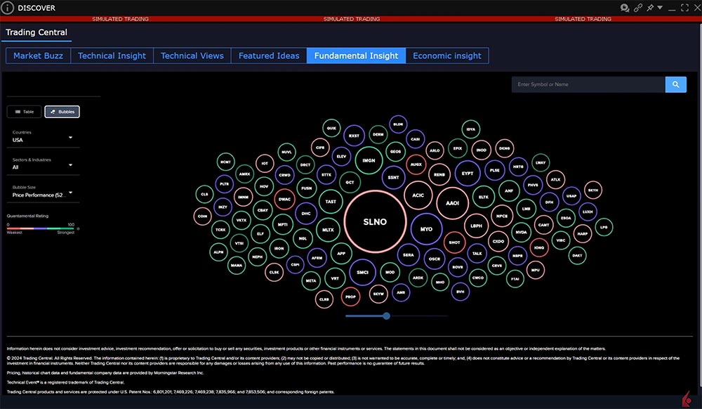
Task: Click the search magnifier button
Action: tap(675, 84)
